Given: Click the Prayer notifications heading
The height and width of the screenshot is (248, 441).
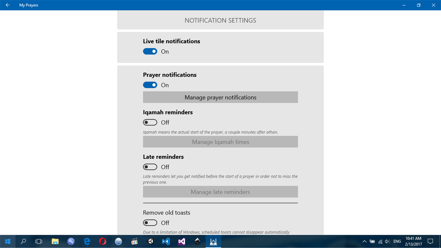Looking at the screenshot, I should (x=170, y=75).
